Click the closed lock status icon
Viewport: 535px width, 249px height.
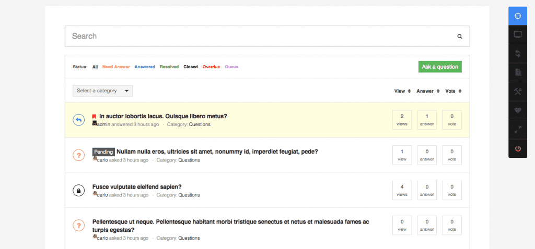(x=78, y=191)
